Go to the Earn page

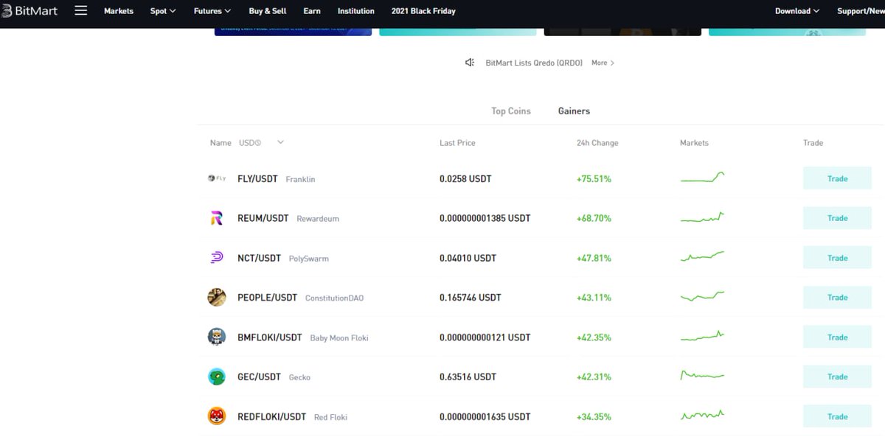(x=312, y=11)
